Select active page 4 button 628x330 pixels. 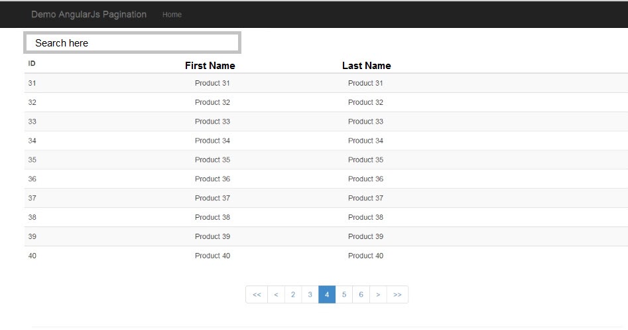(327, 294)
